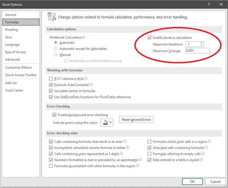This screenshot has height=188, width=228.
Task: Click the info icon next to Formula AutoComplete
Action: coord(91,84)
